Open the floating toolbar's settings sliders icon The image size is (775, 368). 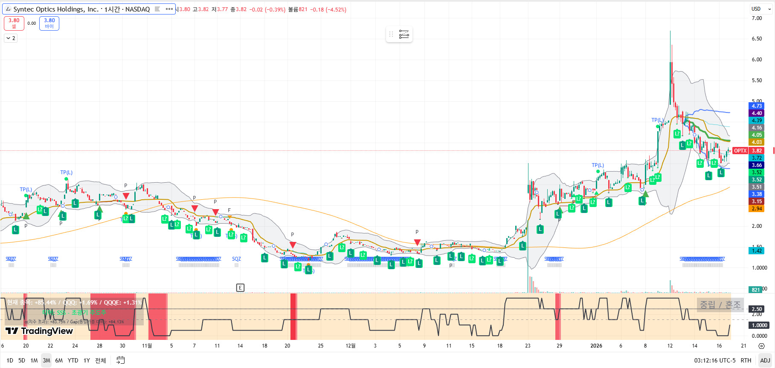pyautogui.click(x=404, y=34)
